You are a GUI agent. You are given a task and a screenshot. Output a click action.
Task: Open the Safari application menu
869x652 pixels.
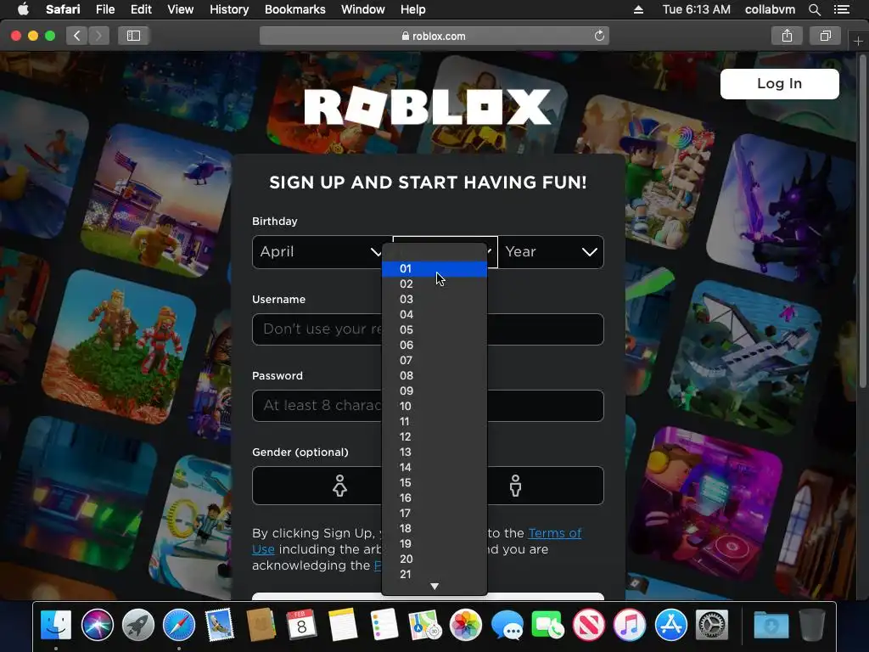coord(63,9)
